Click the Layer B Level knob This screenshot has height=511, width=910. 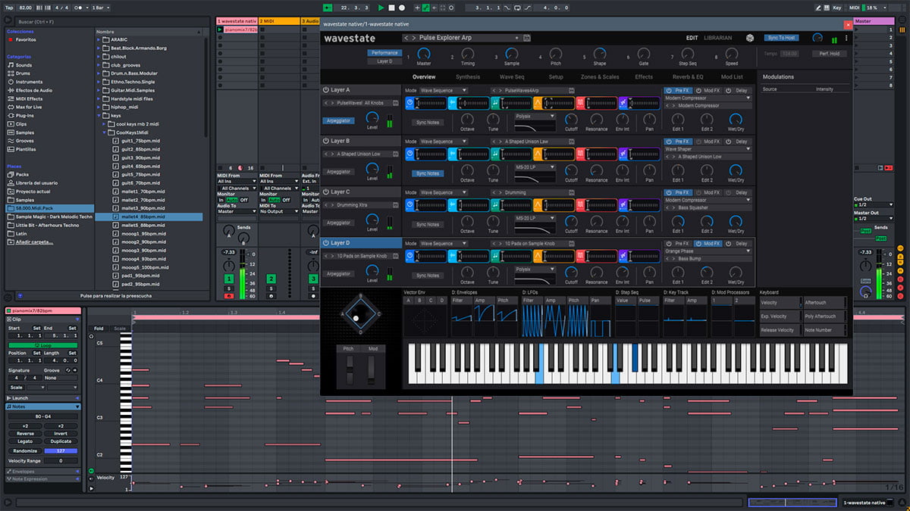tap(372, 168)
